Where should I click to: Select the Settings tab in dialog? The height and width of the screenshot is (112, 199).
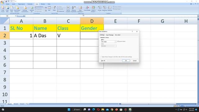102,35
